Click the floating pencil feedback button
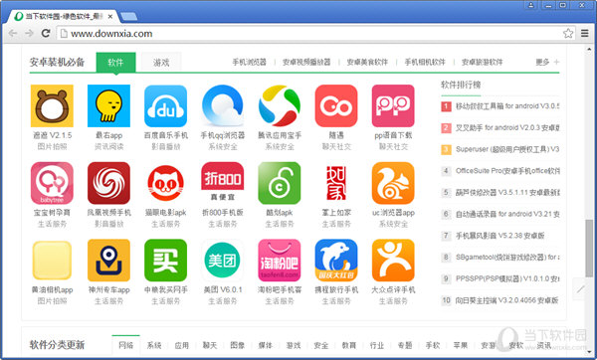The image size is (597, 360). [580, 289]
